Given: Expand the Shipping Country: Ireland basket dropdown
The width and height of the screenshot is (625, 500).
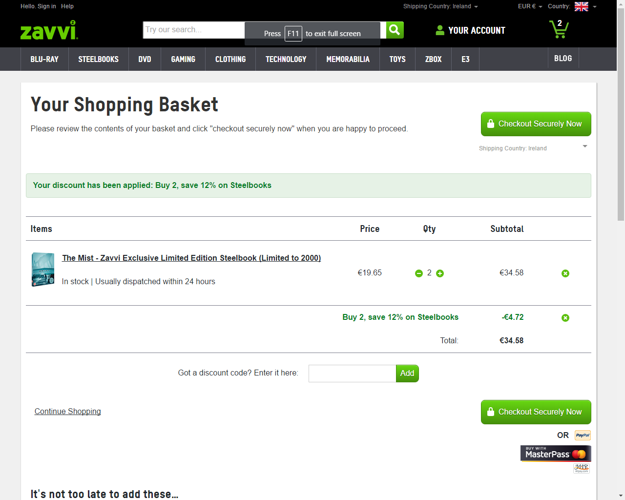Looking at the screenshot, I should tap(533, 148).
